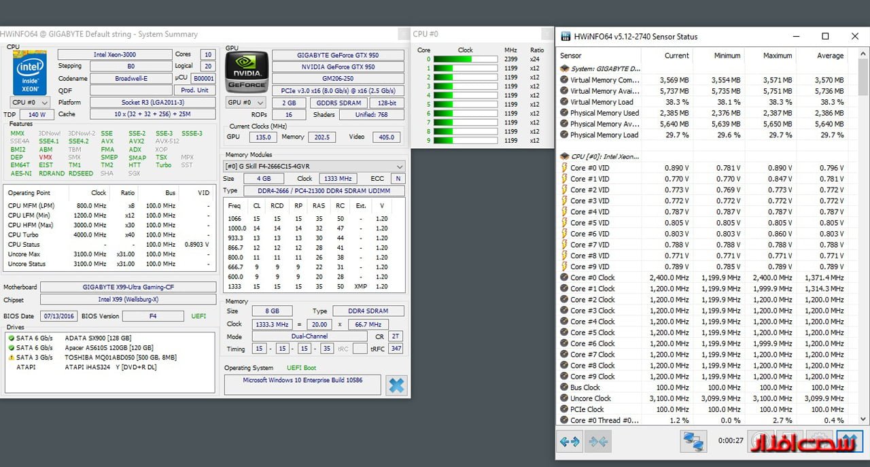Click the warning icon for TOSHIBA drive
This screenshot has width=870, height=467.
pyautogui.click(x=11, y=358)
